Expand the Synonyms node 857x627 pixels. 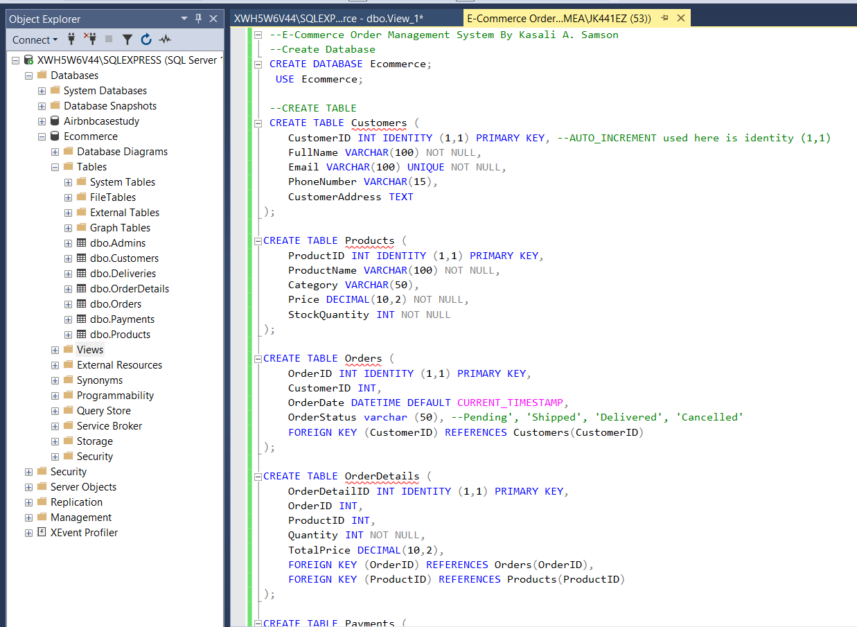pyautogui.click(x=55, y=380)
